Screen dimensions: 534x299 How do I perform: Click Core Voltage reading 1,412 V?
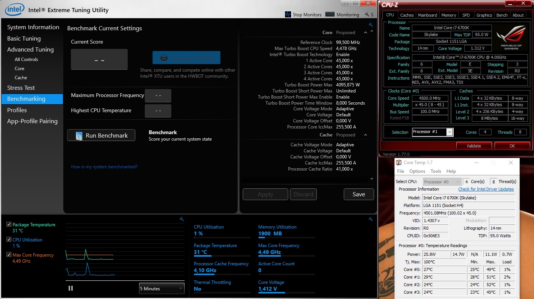268,289
